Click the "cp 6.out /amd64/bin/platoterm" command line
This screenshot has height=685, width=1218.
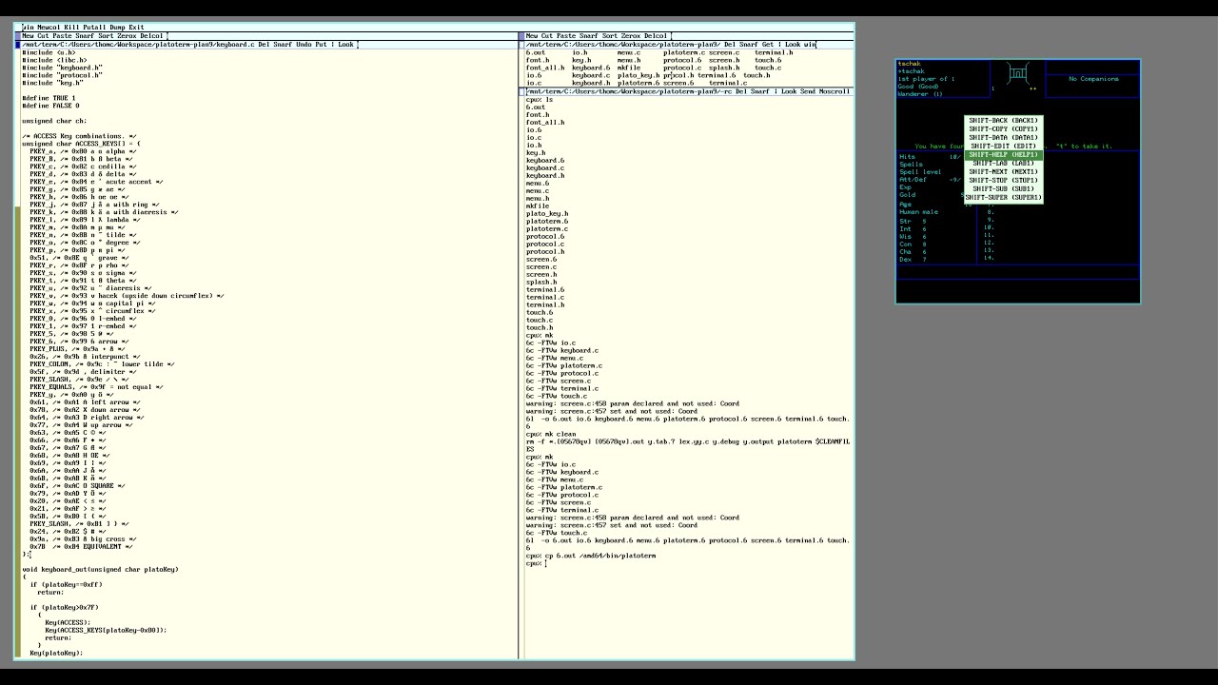point(600,556)
